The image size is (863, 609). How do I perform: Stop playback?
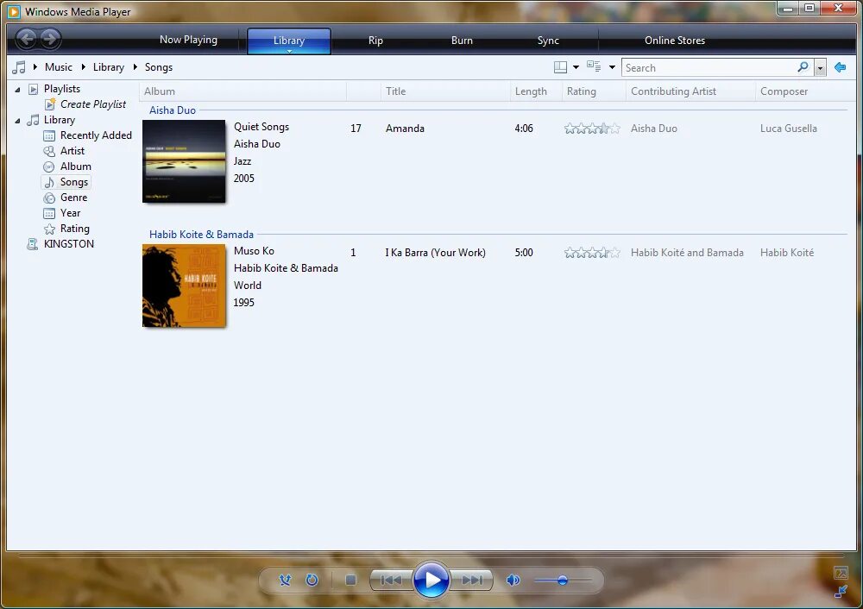pyautogui.click(x=350, y=580)
